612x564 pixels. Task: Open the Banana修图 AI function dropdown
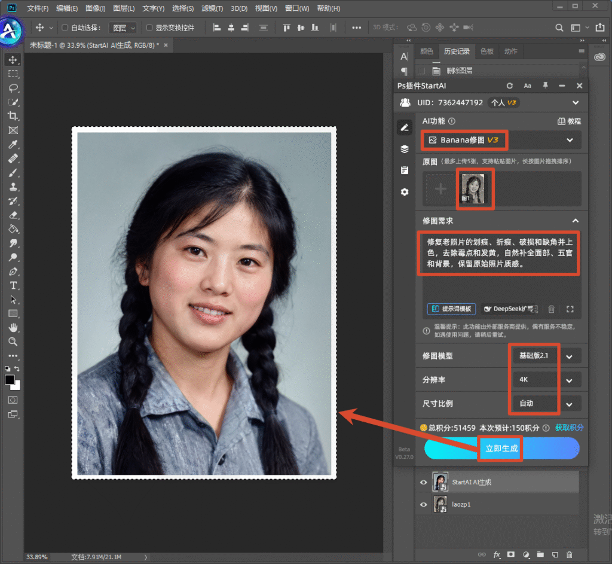coord(501,140)
